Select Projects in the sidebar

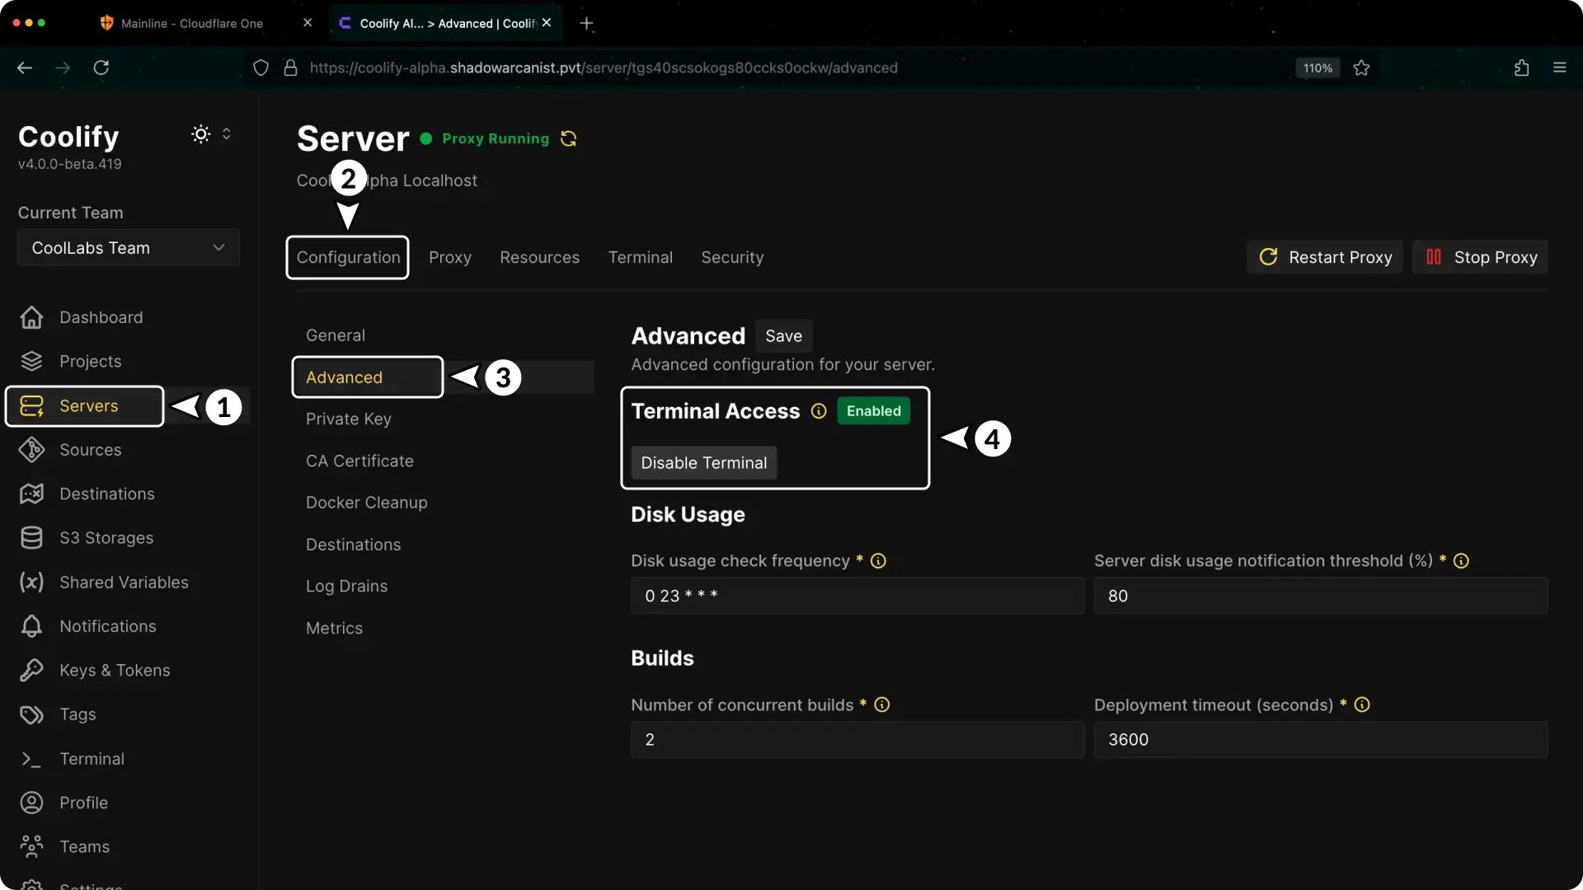pos(91,361)
